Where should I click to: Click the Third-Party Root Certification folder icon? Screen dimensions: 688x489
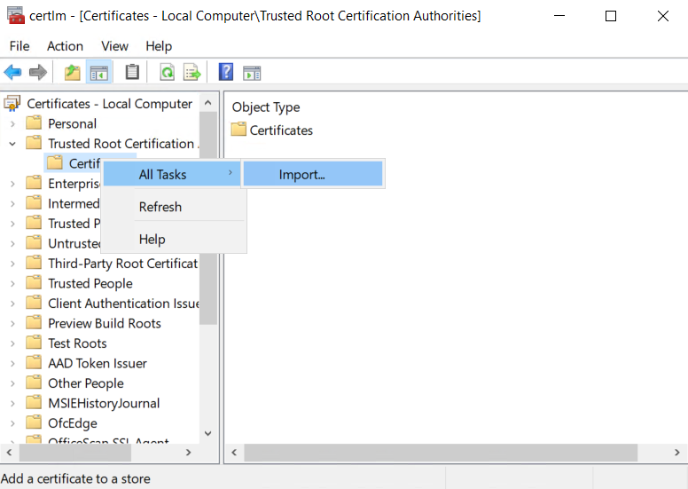tap(34, 263)
